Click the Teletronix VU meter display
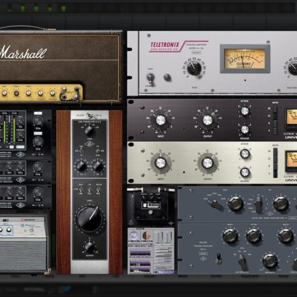The image size is (297, 297). click(244, 59)
